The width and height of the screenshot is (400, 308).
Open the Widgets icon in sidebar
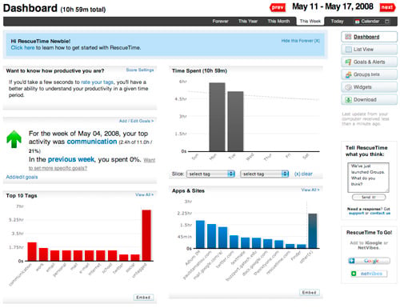pos(348,87)
